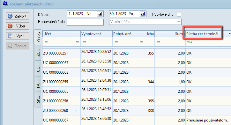Image resolution: width=231 pixels, height=125 pixels.
Task: Sort by the Účet column header
Action: [x=58, y=34]
